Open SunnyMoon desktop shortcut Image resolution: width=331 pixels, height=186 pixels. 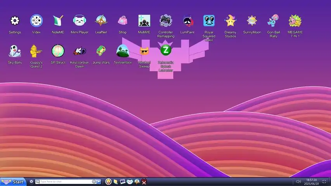[x=252, y=21]
